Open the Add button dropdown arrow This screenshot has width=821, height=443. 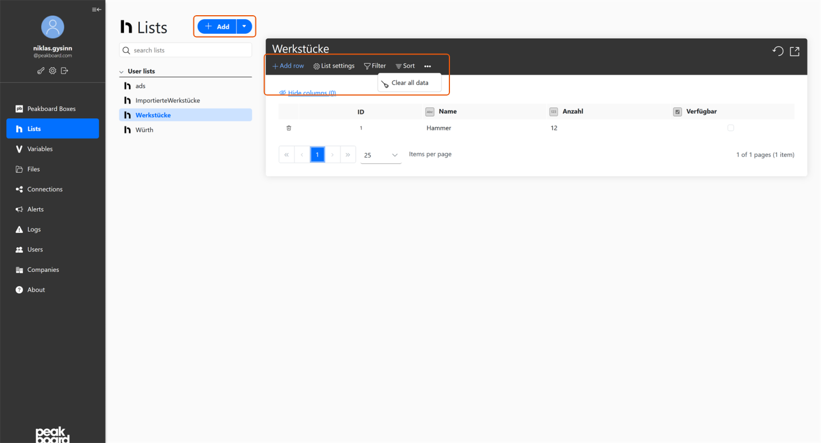[x=244, y=26]
